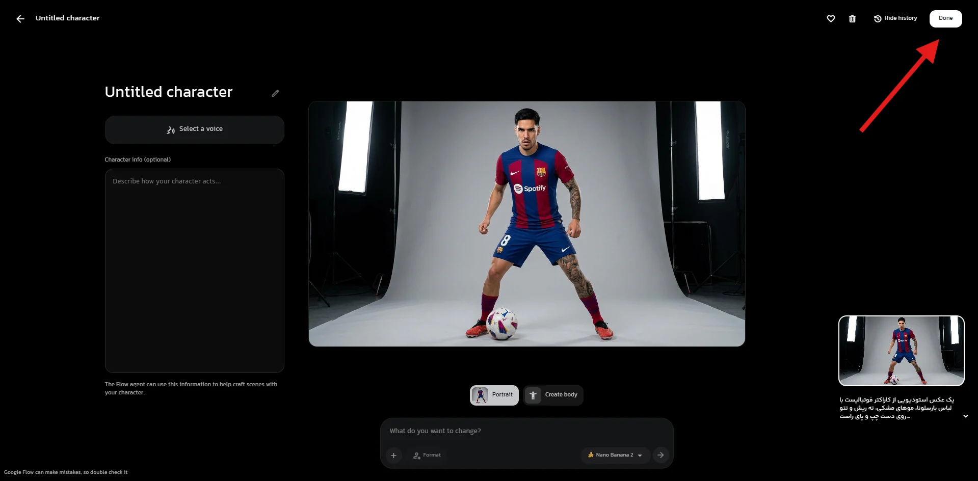Viewport: 978px width, 481px height.
Task: Click the Untitled character label in top bar
Action: [x=68, y=18]
